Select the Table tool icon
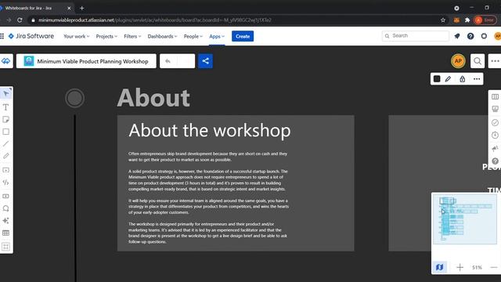 pos(5,233)
